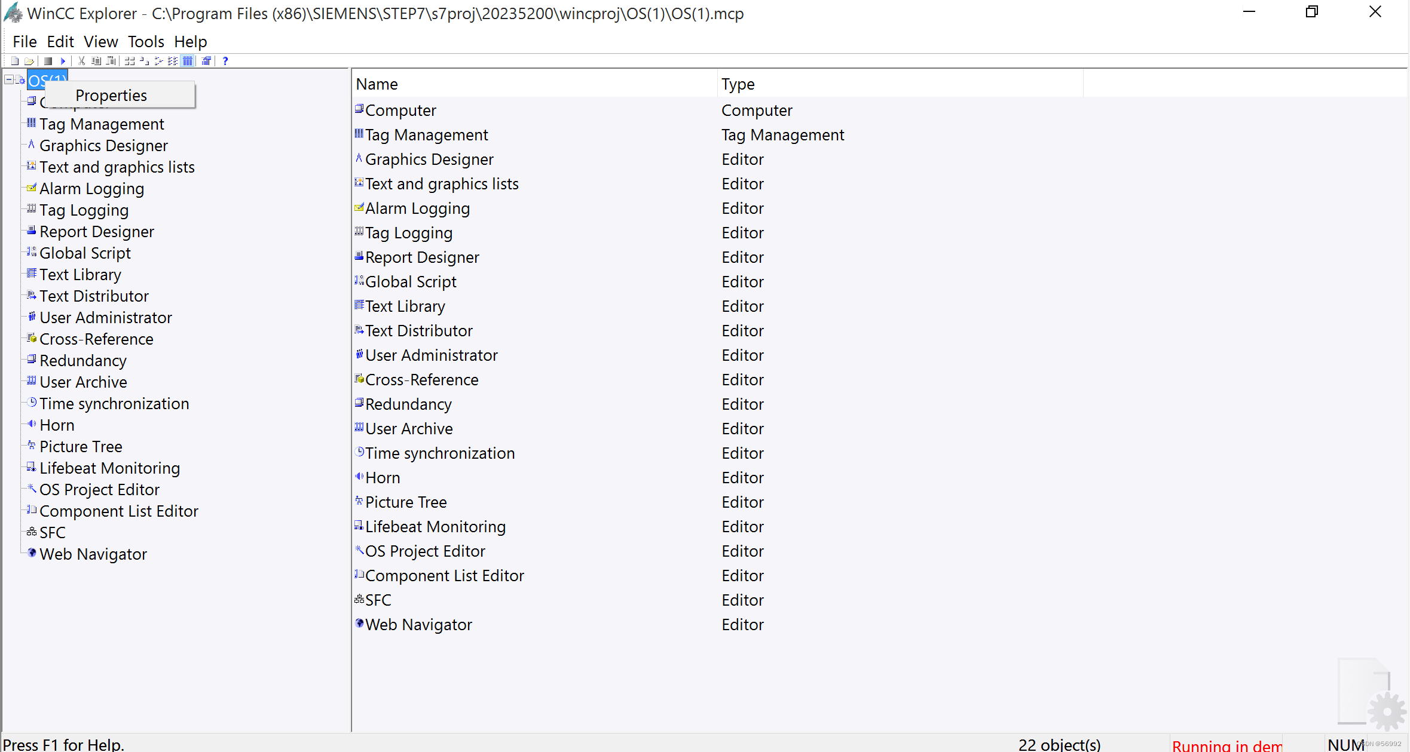Open the Tools menu
The image size is (1410, 752).
pyautogui.click(x=145, y=41)
